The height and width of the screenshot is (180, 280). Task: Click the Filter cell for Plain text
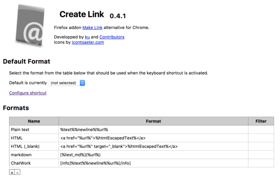261,130
